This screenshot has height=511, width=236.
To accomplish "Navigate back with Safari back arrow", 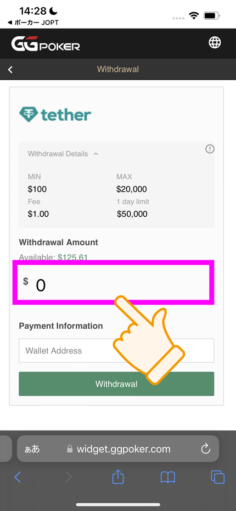I will click(18, 477).
